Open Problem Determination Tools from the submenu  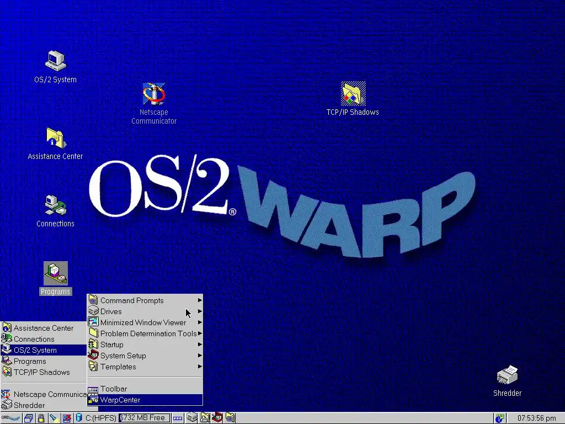(145, 333)
